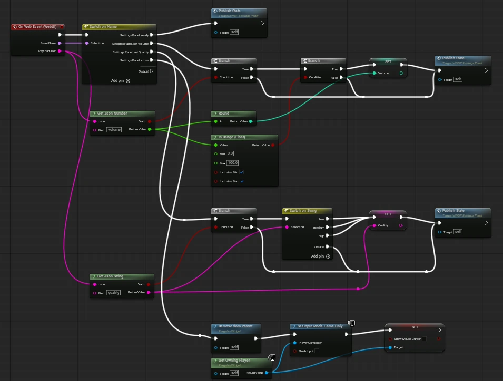This screenshot has width=503, height=381.
Task: Click the Max value field showing 100.0
Action: click(x=233, y=162)
